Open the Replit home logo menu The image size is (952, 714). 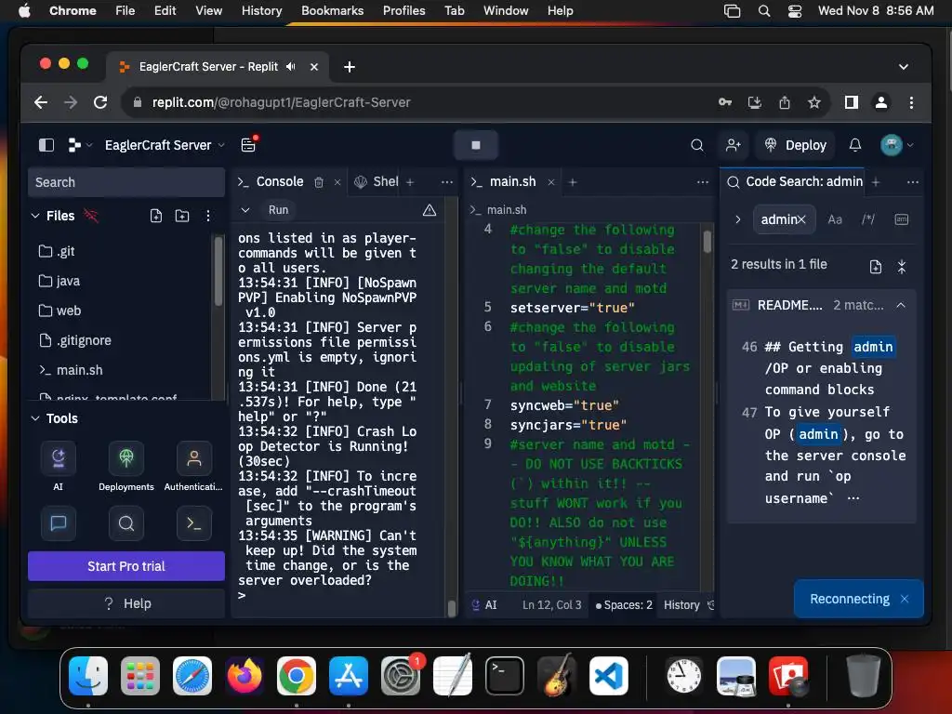tap(79, 145)
